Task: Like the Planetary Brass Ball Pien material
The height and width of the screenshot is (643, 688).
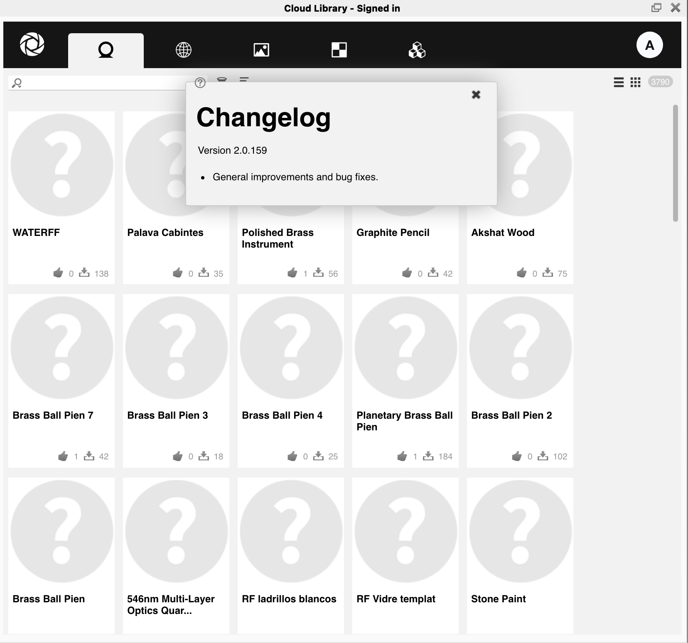Action: point(402,456)
